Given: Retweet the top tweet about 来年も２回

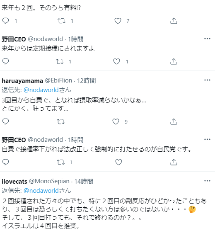Looking at the screenshot, I should pyautogui.click(x=61, y=21).
